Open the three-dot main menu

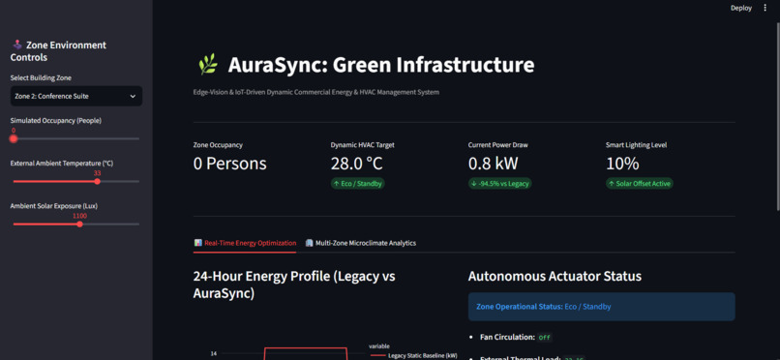pyautogui.click(x=765, y=8)
